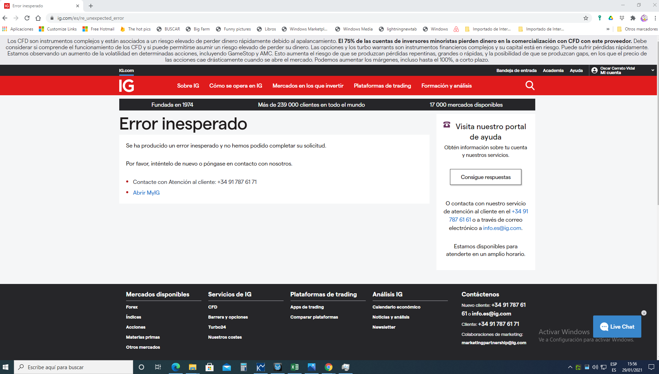Click the Abrir MyIG link

click(x=146, y=193)
